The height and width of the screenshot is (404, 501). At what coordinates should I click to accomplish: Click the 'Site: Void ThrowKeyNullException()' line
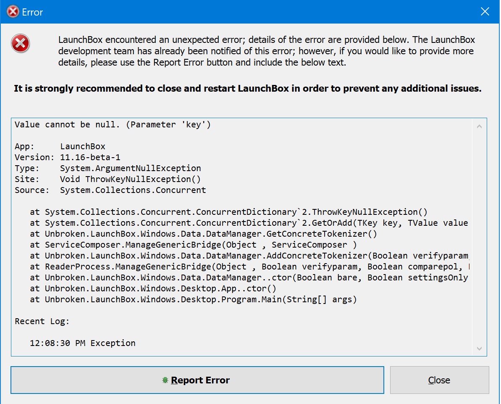[x=108, y=179]
